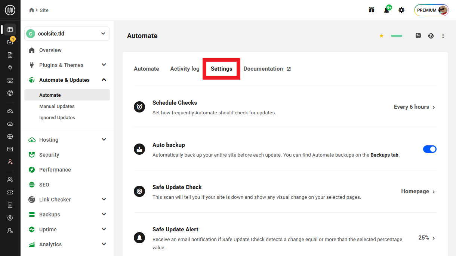This screenshot has width=456, height=256.
Task: Click the Schedule Checks alarm clock icon
Action: 139,107
